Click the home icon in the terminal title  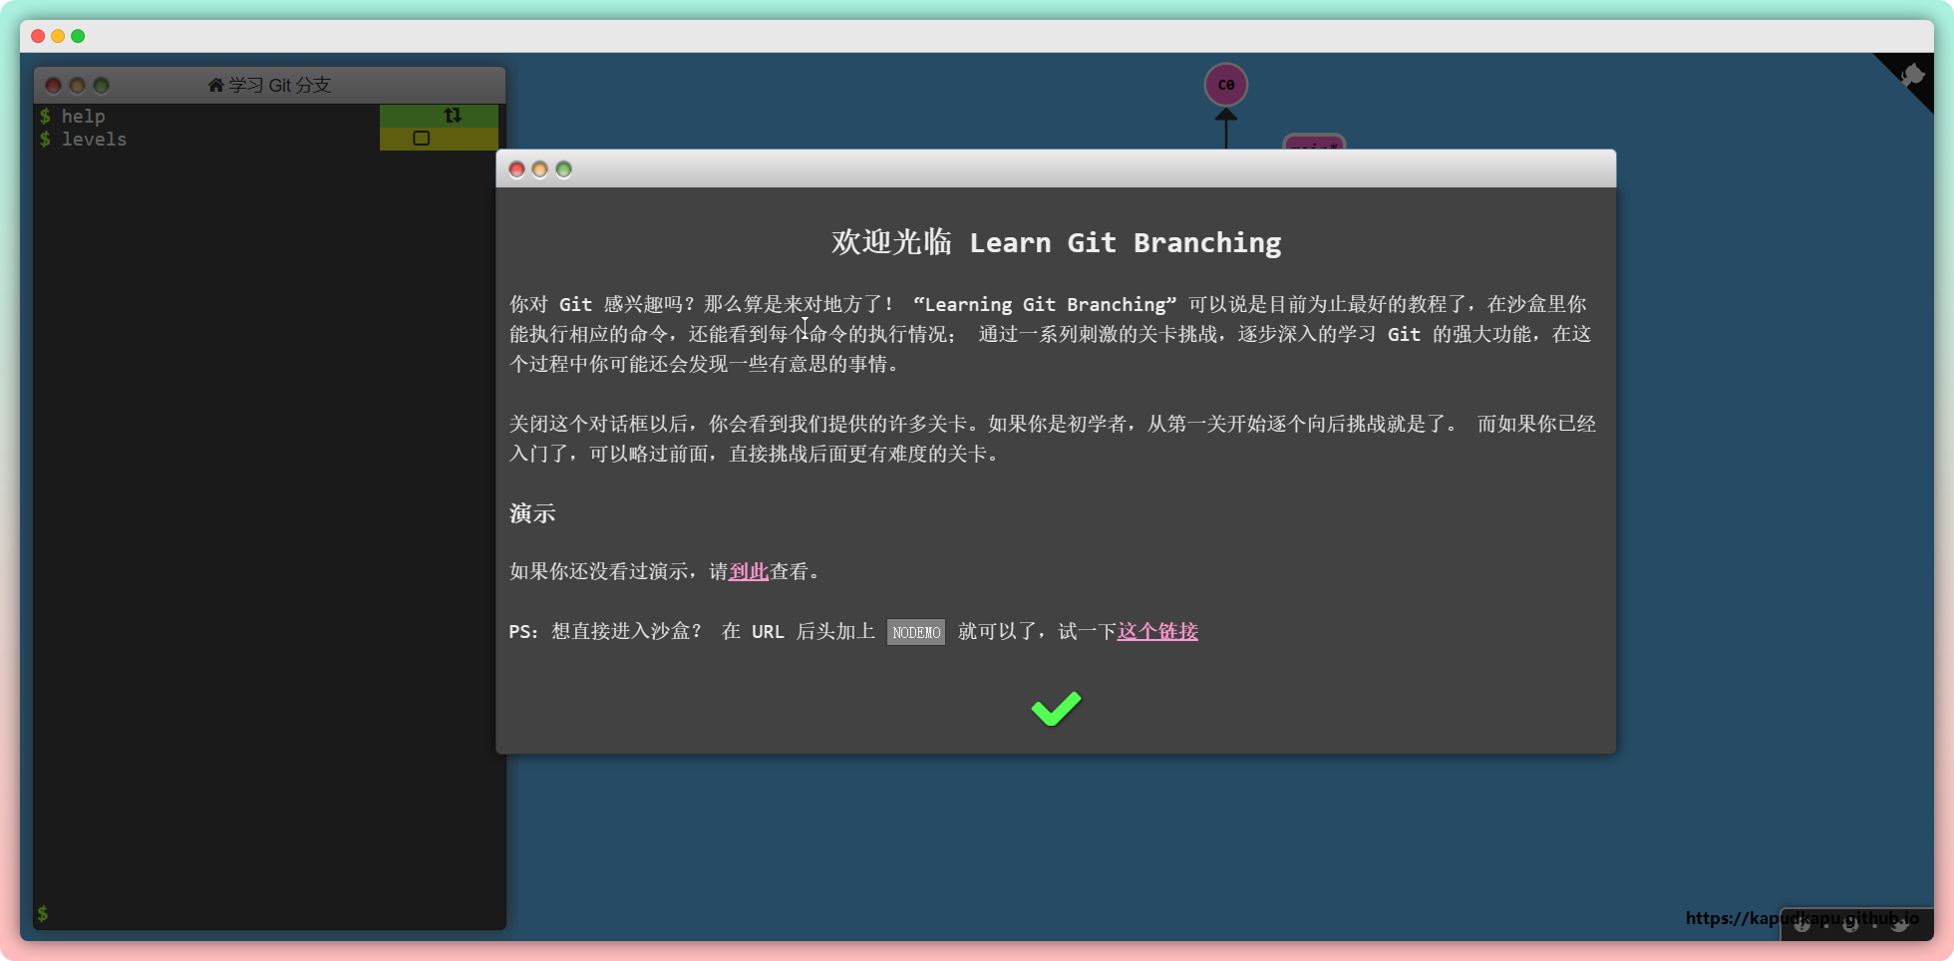[215, 86]
